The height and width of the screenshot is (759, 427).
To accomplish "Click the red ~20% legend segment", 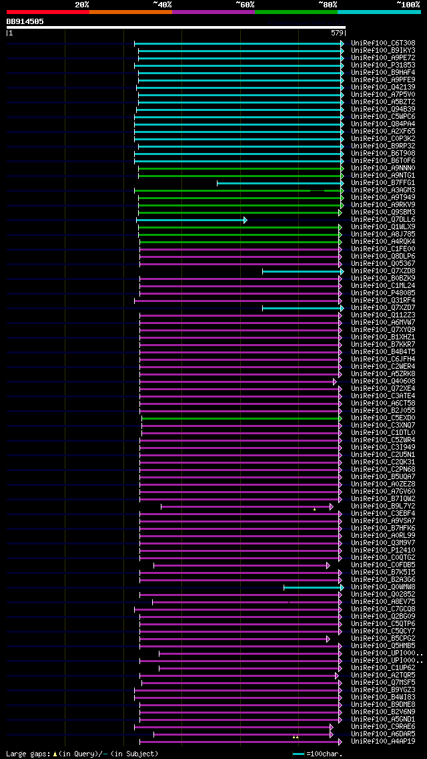I will point(48,11).
